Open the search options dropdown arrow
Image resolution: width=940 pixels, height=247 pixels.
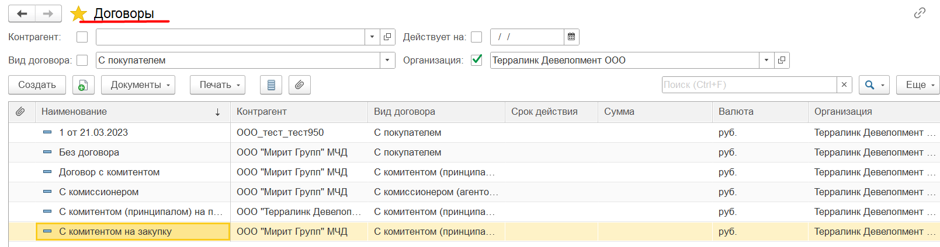click(x=883, y=85)
